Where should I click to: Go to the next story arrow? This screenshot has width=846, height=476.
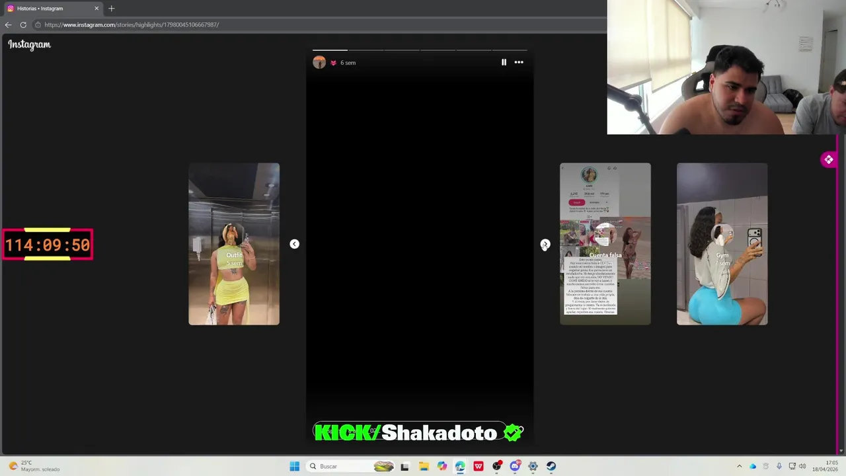coord(545,244)
